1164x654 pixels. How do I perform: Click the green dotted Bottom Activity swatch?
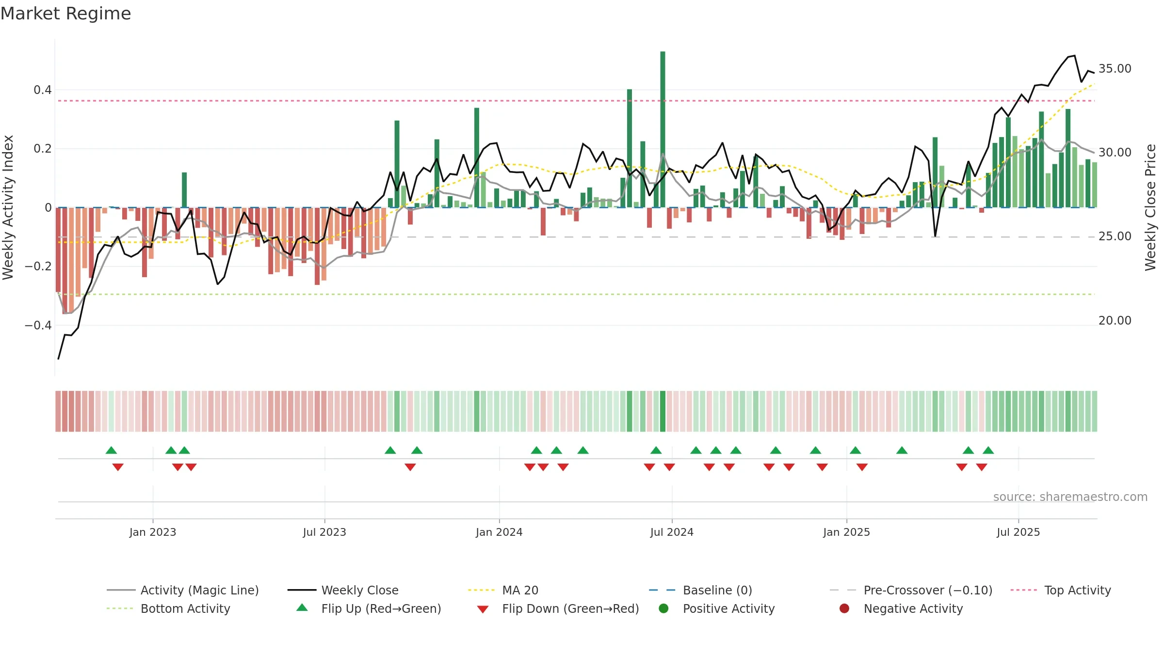coord(120,608)
